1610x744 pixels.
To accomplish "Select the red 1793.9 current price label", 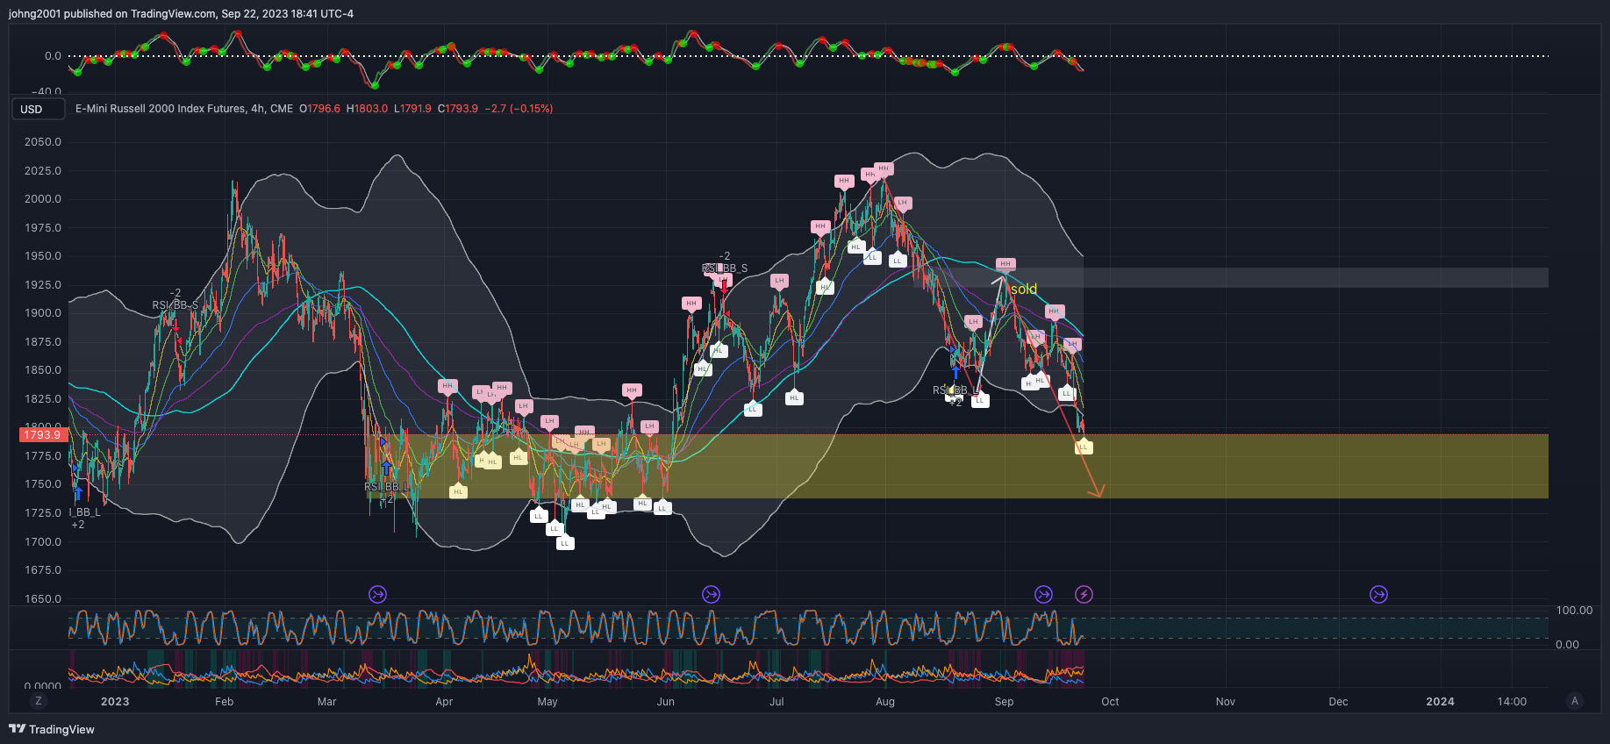I will tap(42, 434).
